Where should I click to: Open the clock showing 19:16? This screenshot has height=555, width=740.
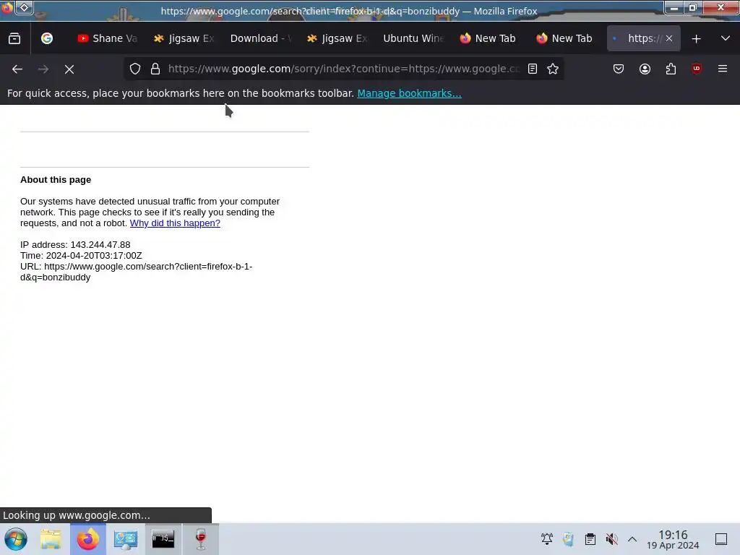(673, 539)
